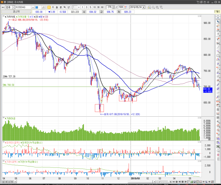This screenshot has height=185, width=221.
Task: Toggle the monthly (월) period button
Action: [57, 7]
